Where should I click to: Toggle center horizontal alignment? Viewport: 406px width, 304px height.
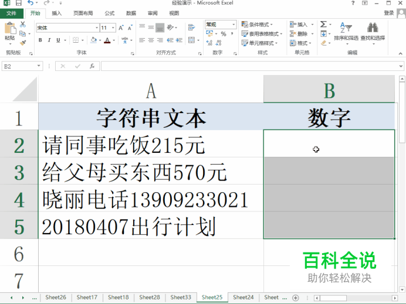click(x=151, y=40)
